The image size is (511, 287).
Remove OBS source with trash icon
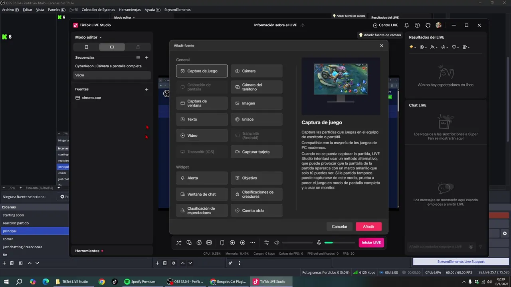[x=165, y=263]
